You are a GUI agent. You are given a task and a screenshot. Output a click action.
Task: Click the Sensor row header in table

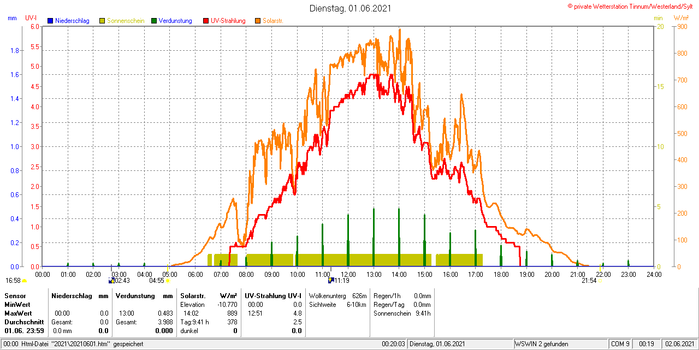15,295
